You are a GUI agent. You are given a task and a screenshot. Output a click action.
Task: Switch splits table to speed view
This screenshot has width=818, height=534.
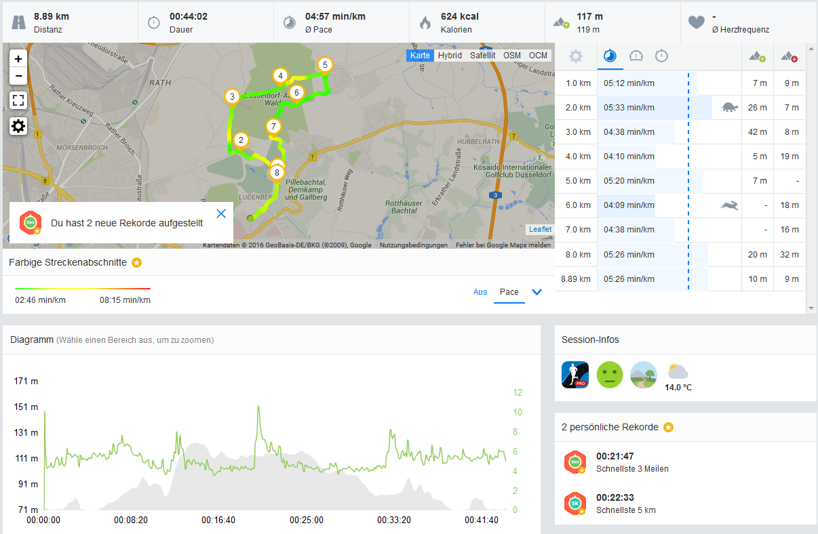(x=636, y=56)
